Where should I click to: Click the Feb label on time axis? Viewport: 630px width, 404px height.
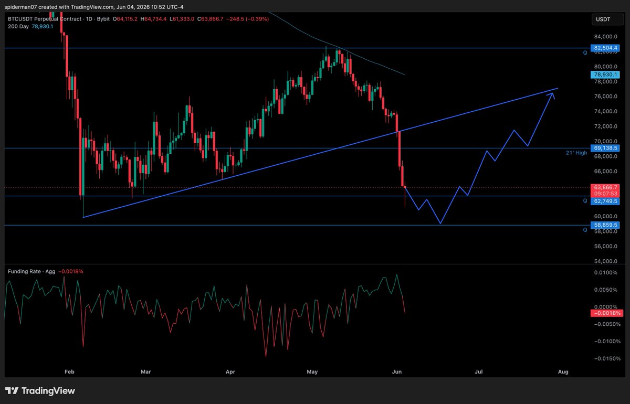68,372
